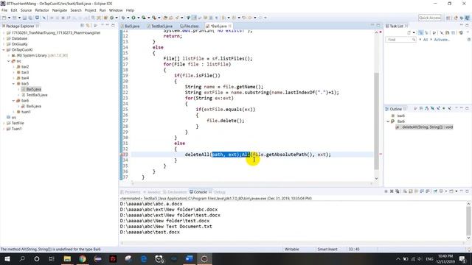Click New Task icon in Task List
The image size is (472, 265).
pyautogui.click(x=409, y=32)
